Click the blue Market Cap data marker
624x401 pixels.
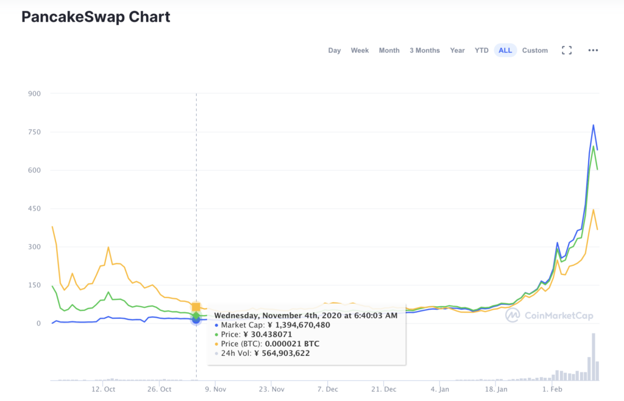click(x=196, y=319)
